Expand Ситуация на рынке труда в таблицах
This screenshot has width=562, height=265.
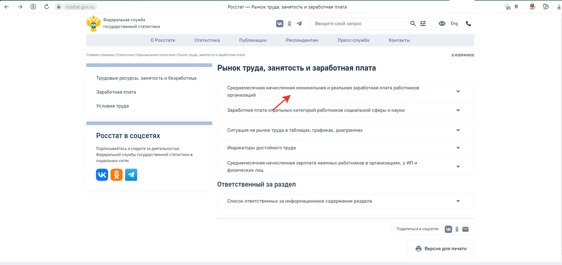[346, 130]
